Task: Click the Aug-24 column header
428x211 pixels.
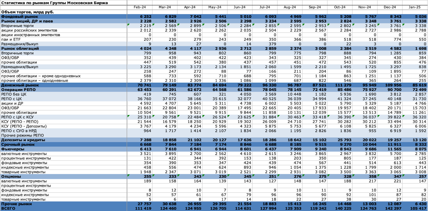Action: tap(290, 7)
